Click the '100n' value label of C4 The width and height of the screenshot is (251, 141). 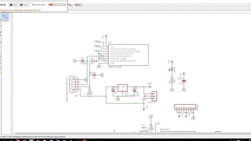[180, 79]
